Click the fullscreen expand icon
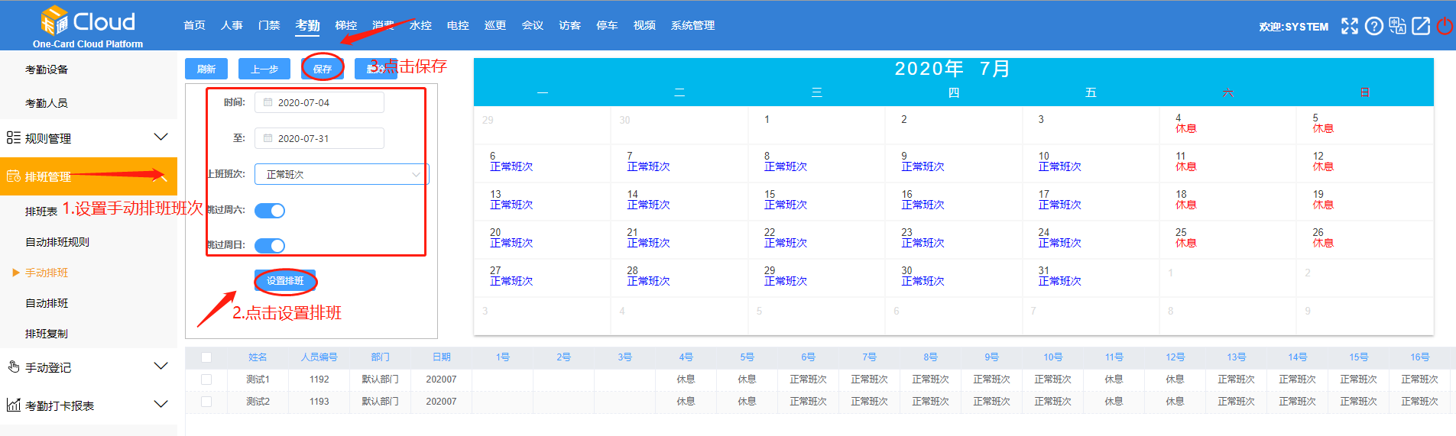 click(1350, 26)
